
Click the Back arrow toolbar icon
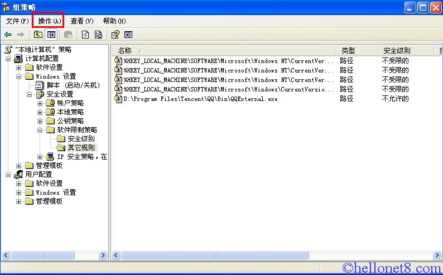click(8, 35)
